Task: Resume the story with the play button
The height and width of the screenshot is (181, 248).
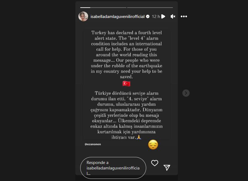Action: pyautogui.click(x=163, y=16)
